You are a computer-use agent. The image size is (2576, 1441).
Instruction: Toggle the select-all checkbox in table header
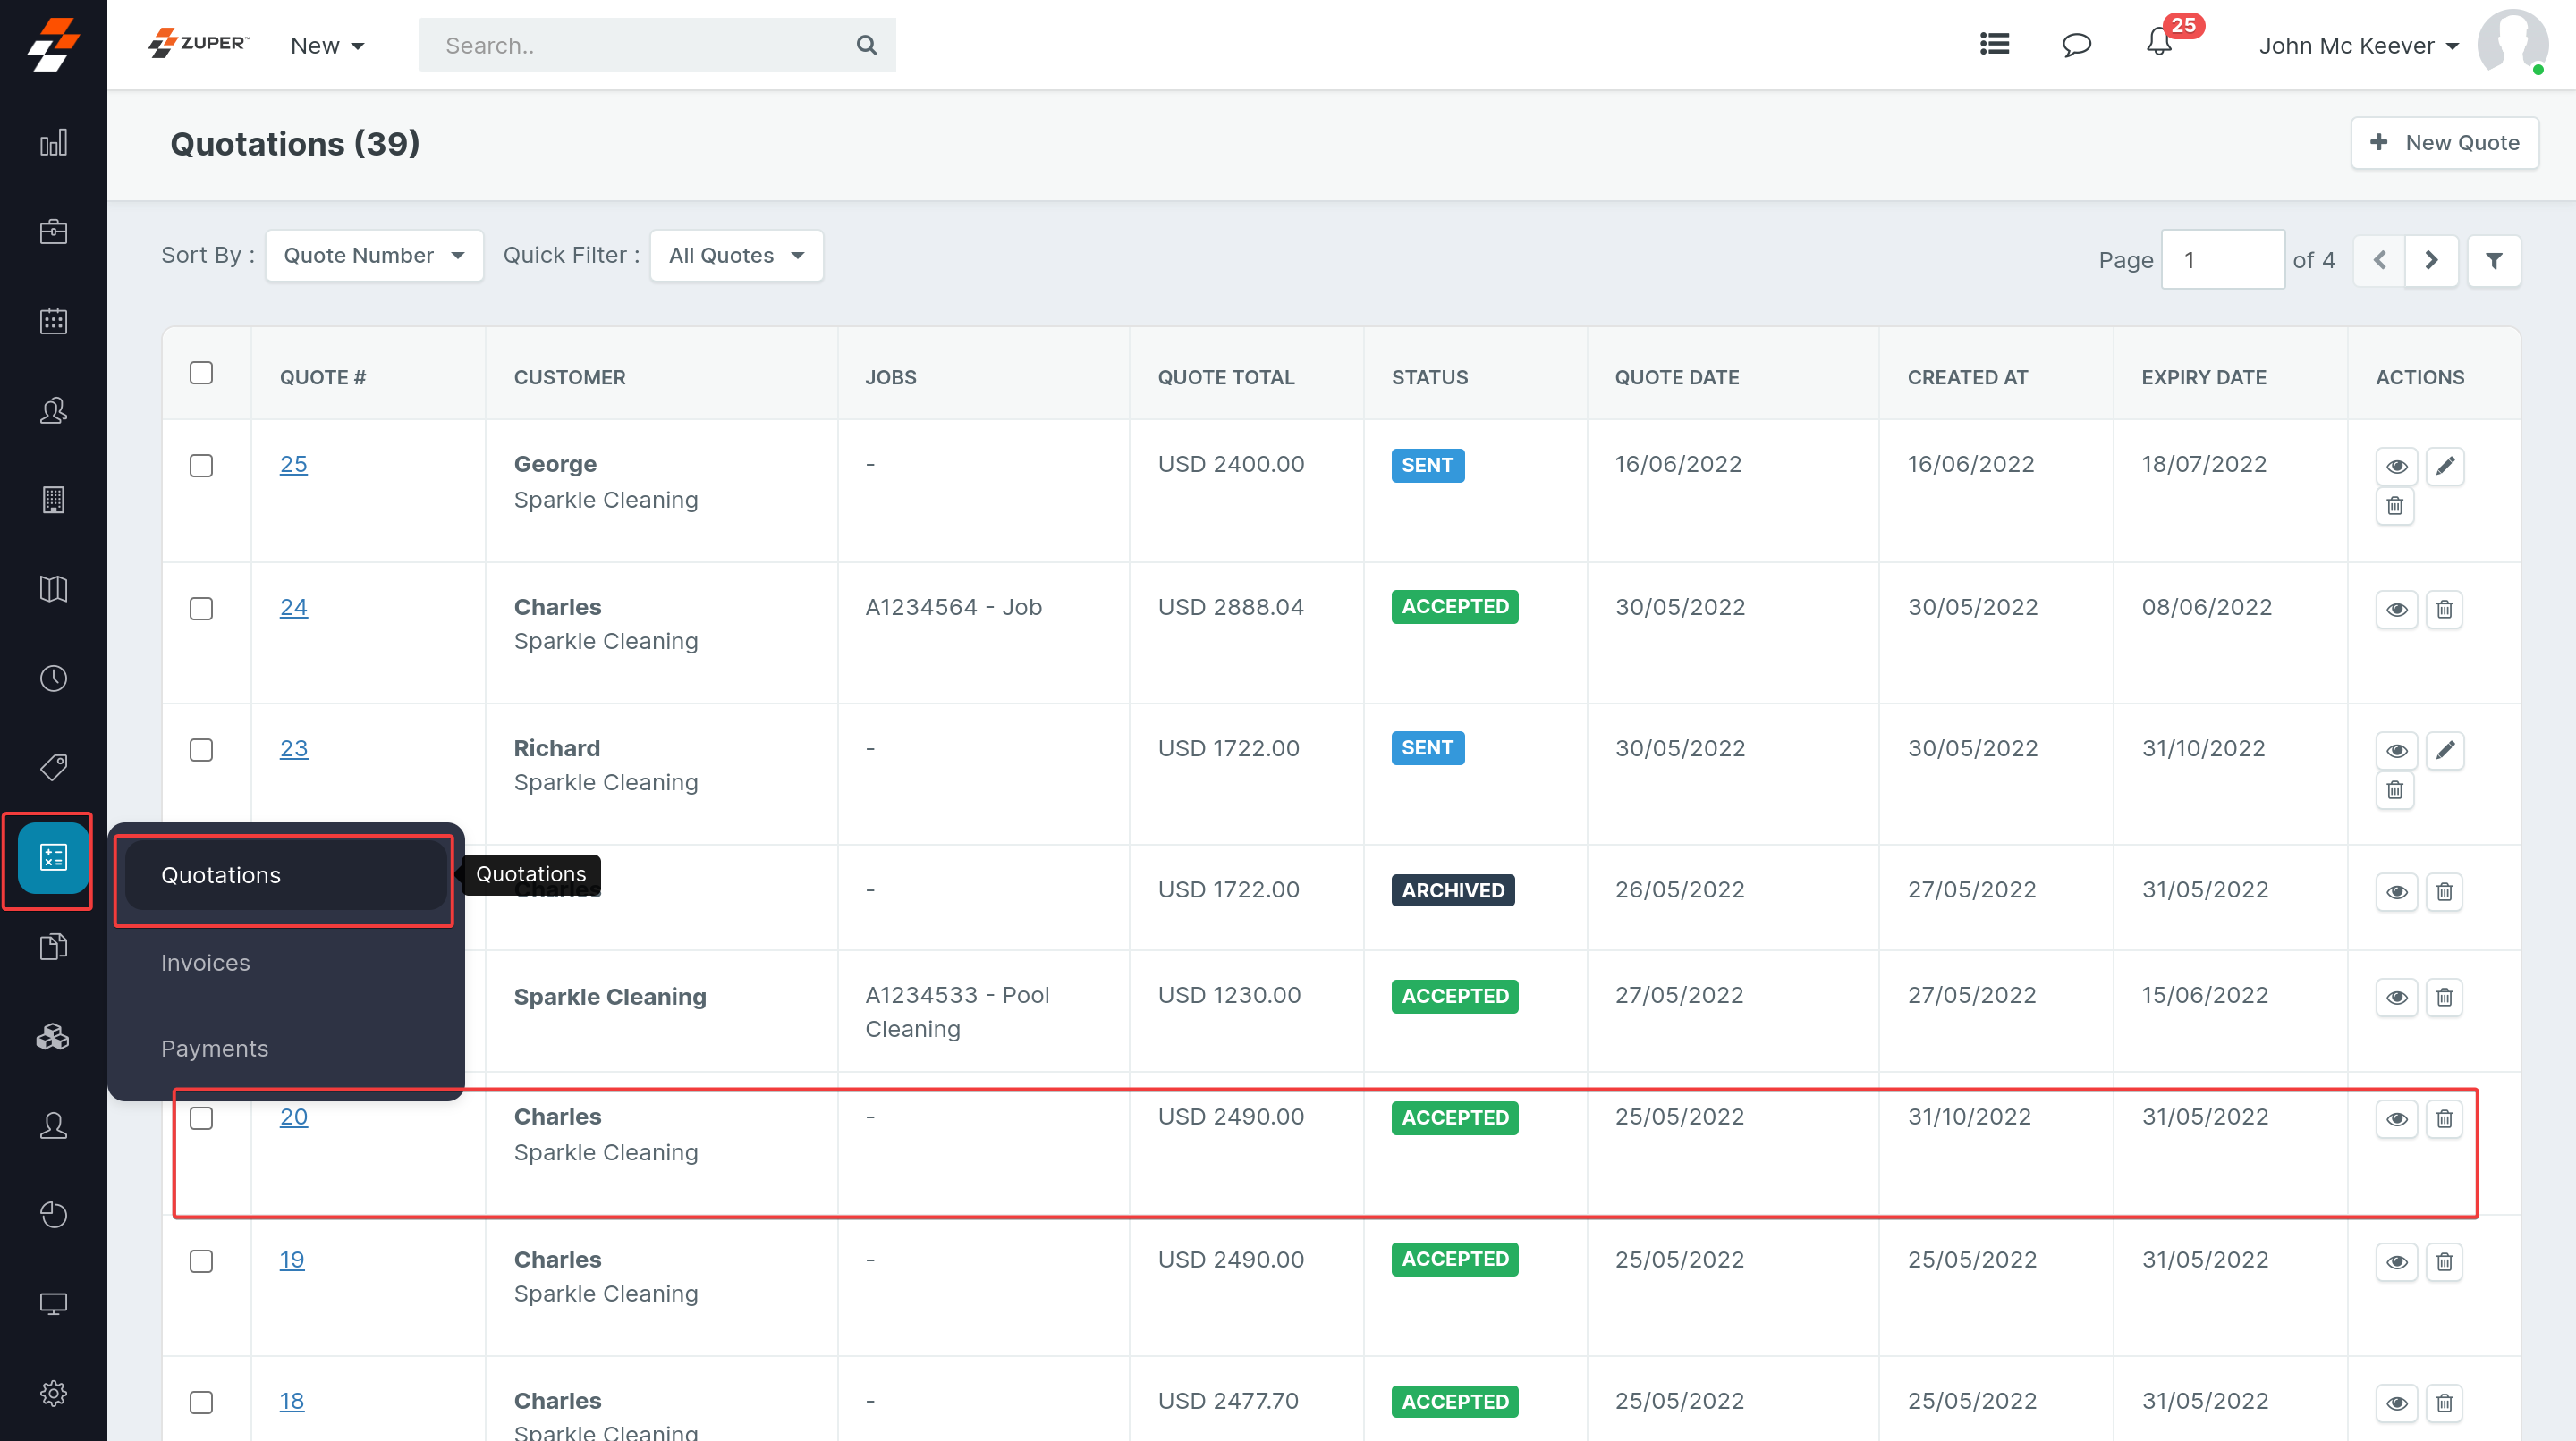(x=201, y=373)
